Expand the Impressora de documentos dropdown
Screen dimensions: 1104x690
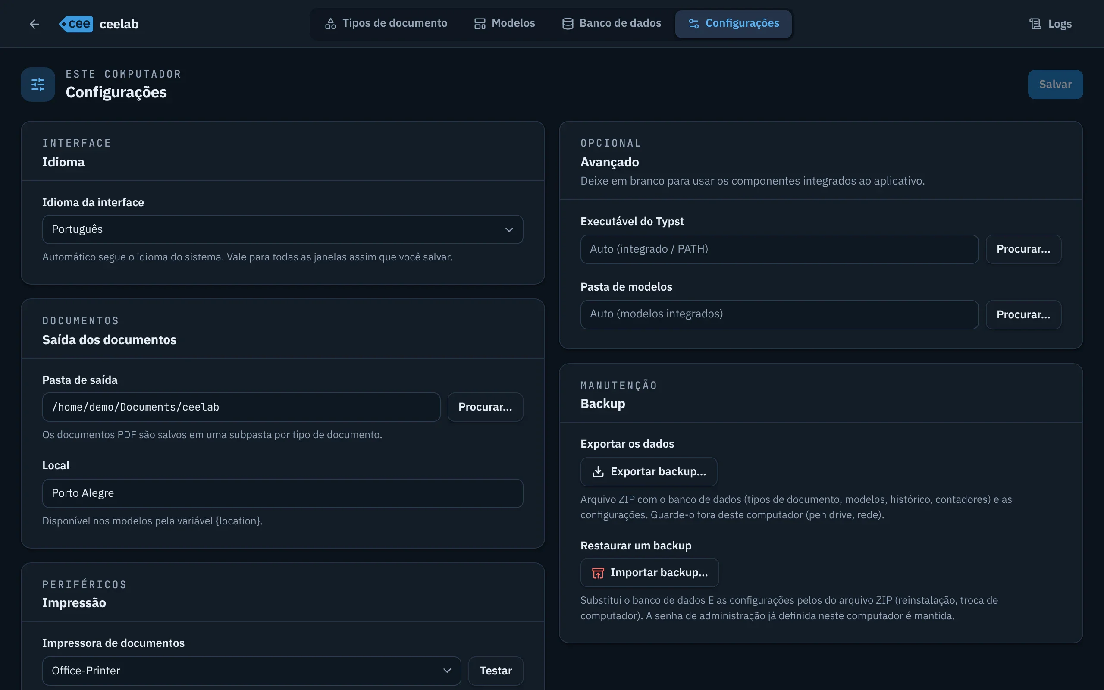[252, 671]
